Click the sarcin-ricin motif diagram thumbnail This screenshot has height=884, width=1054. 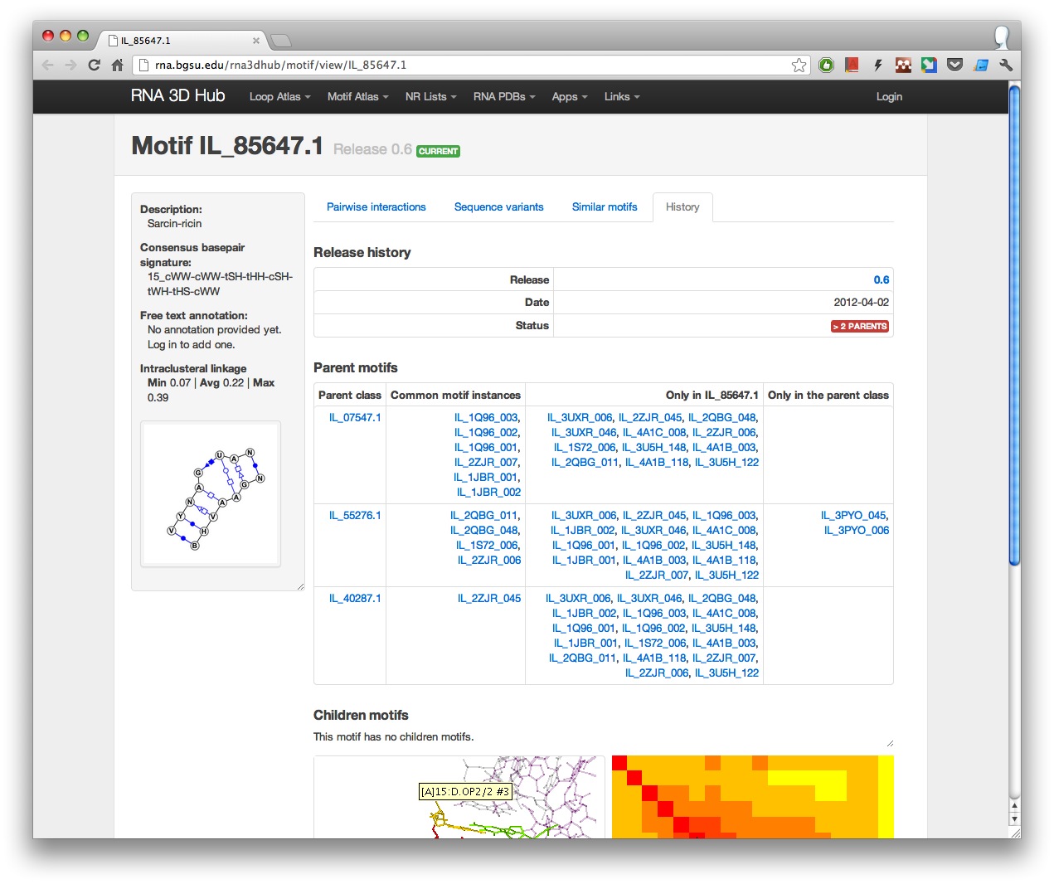click(211, 494)
